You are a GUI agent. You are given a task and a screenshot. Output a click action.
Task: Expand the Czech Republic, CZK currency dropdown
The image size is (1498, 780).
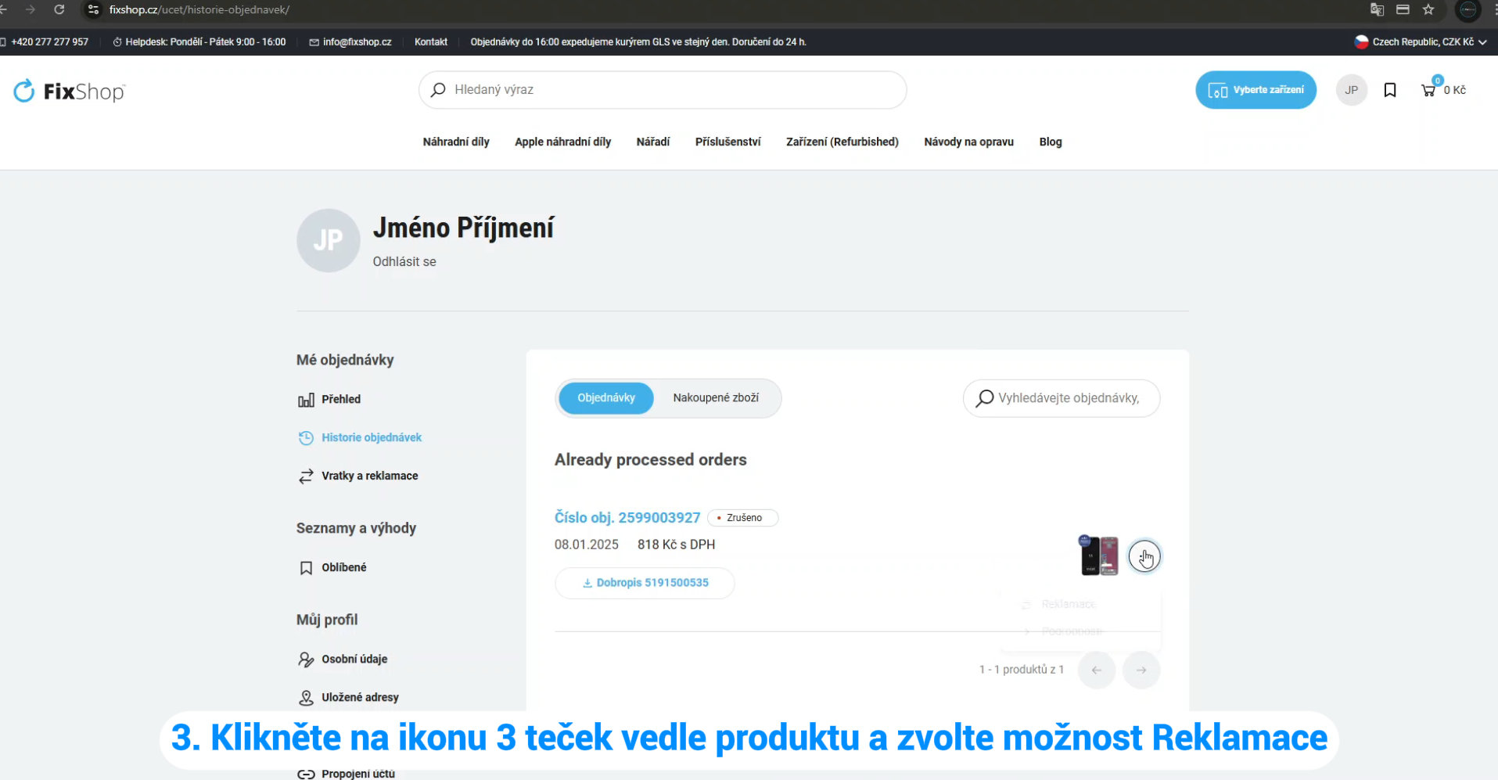point(1421,42)
